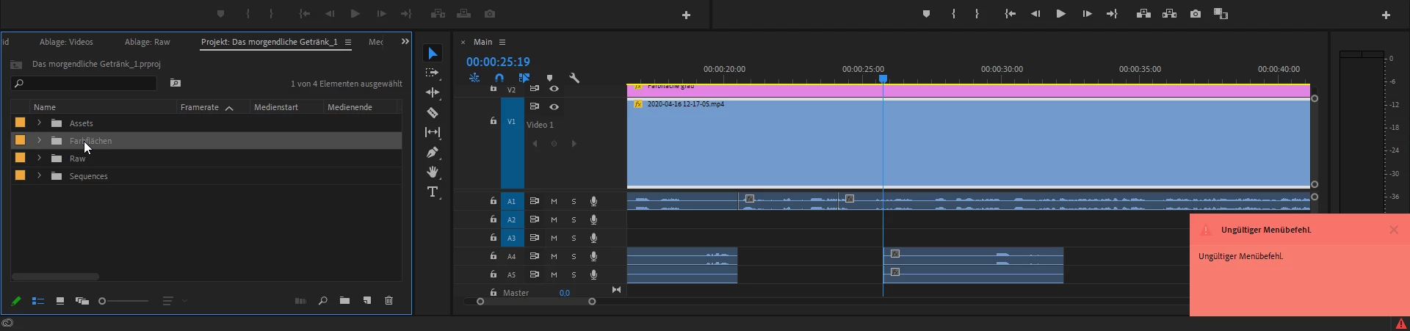Open timeline display settings wrench
This screenshot has height=331, width=1410.
click(x=574, y=78)
